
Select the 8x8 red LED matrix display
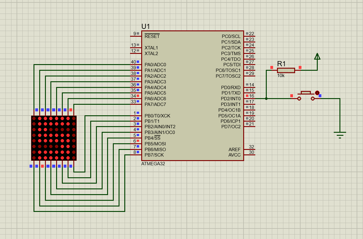pos(54,138)
